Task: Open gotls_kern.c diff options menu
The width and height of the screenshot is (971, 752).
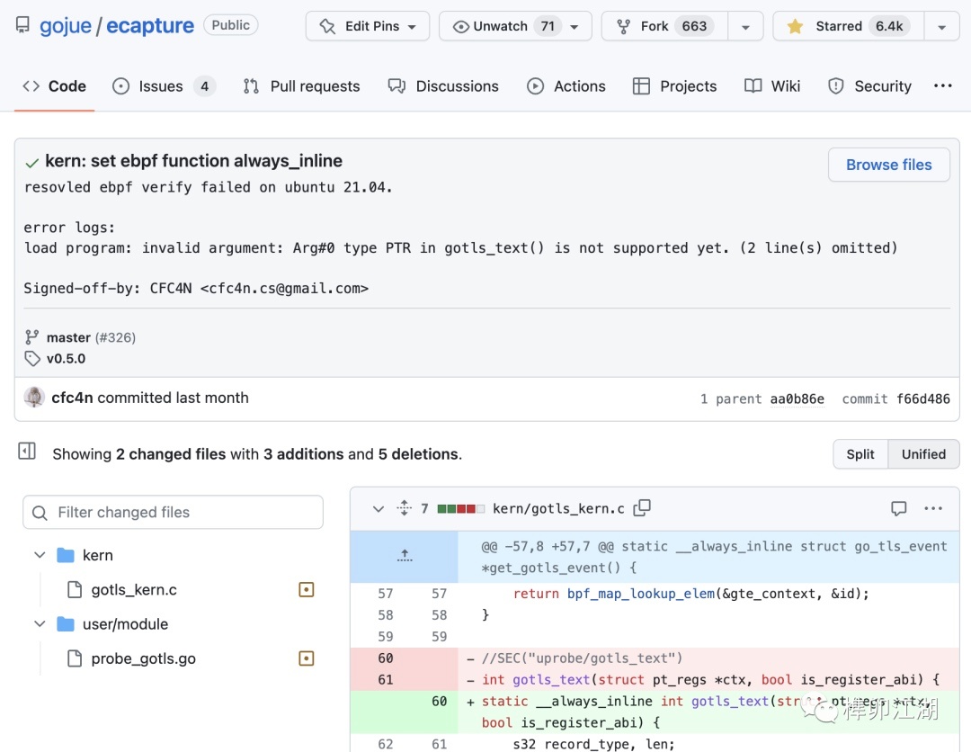Action: pos(933,508)
